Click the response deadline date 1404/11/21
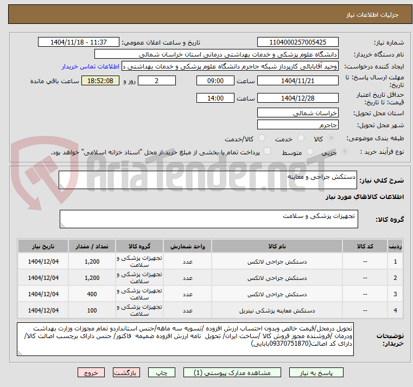The image size is (413, 387). [297, 81]
